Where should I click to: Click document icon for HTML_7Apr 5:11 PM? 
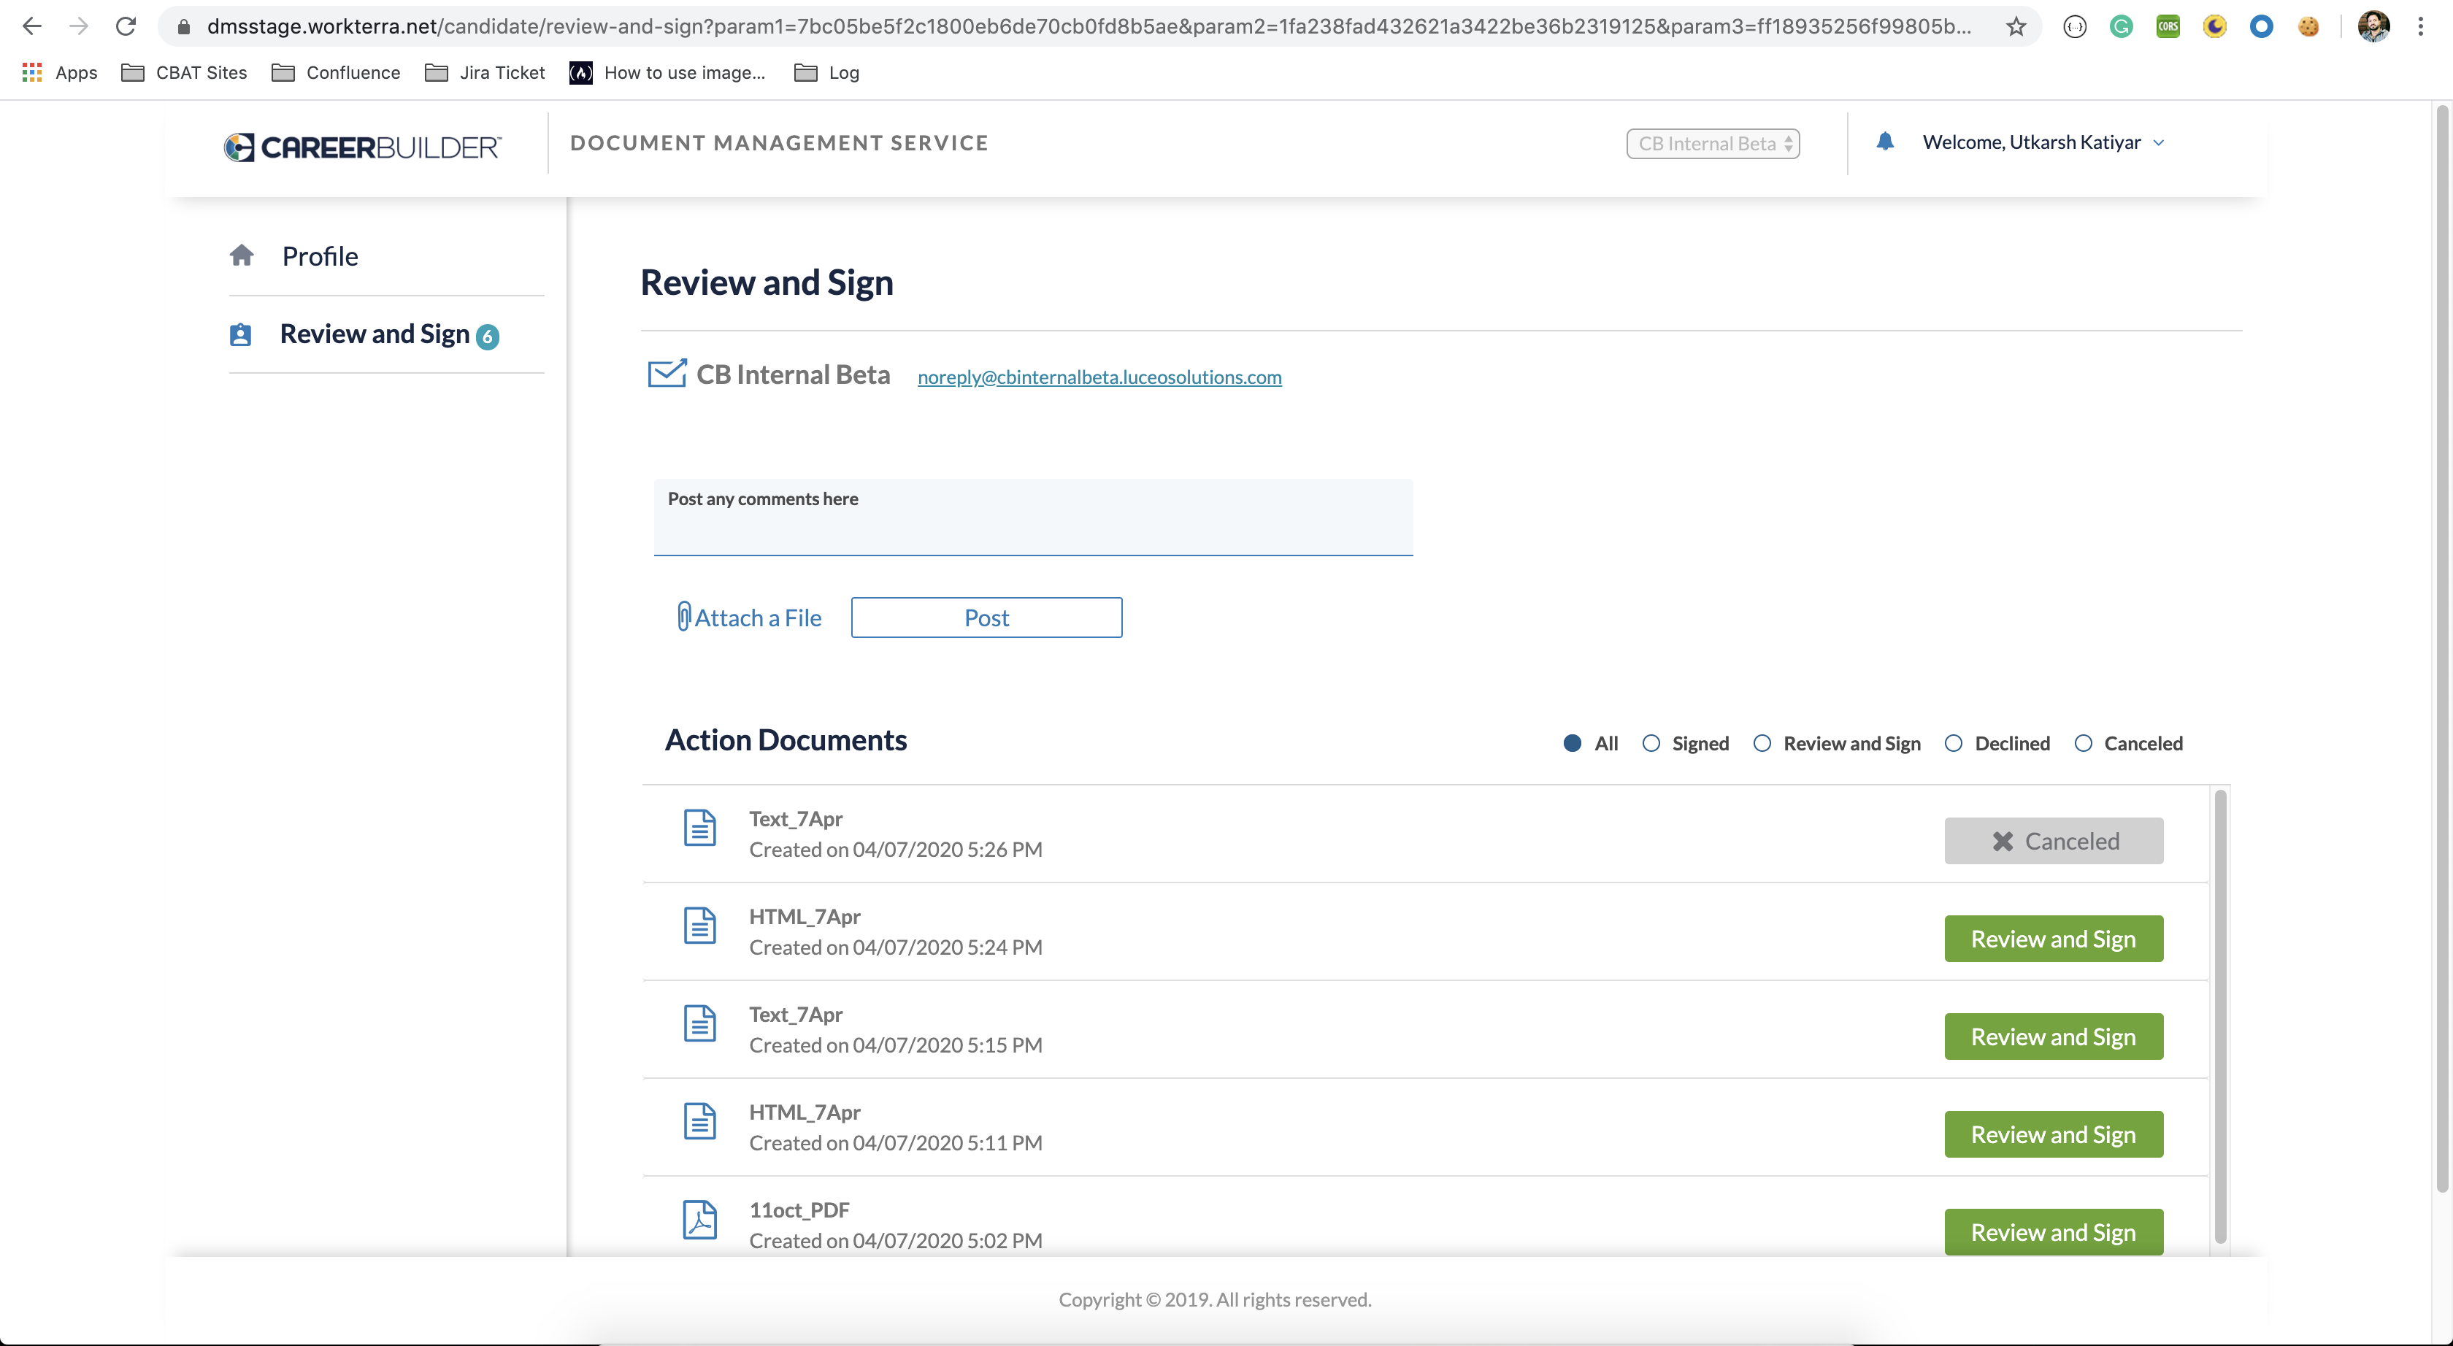tap(700, 1121)
